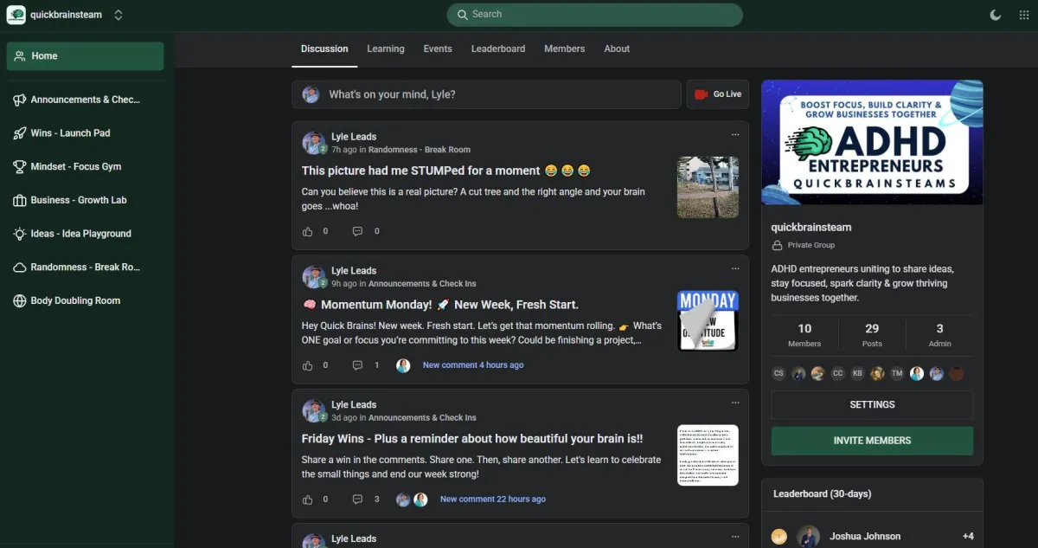1038x548 pixels.
Task: Click Lyle Leads avatar on STUMPed post
Action: pyautogui.click(x=313, y=143)
